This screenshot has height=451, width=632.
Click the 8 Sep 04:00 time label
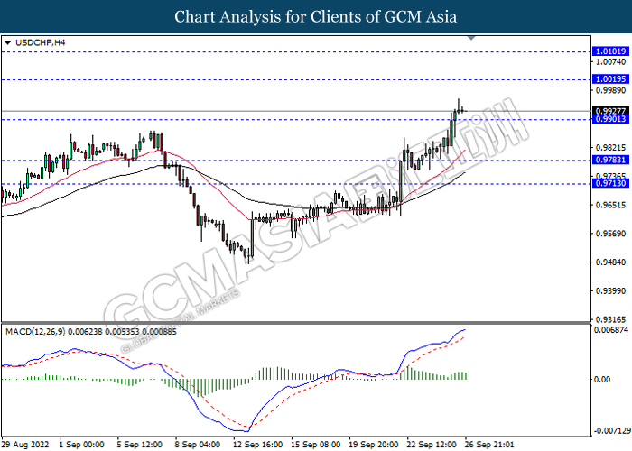point(198,445)
